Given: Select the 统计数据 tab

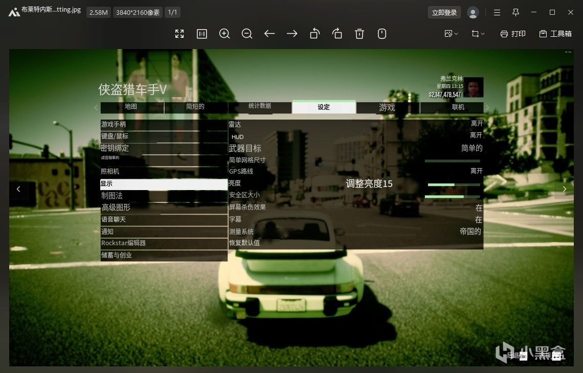Looking at the screenshot, I should (259, 107).
